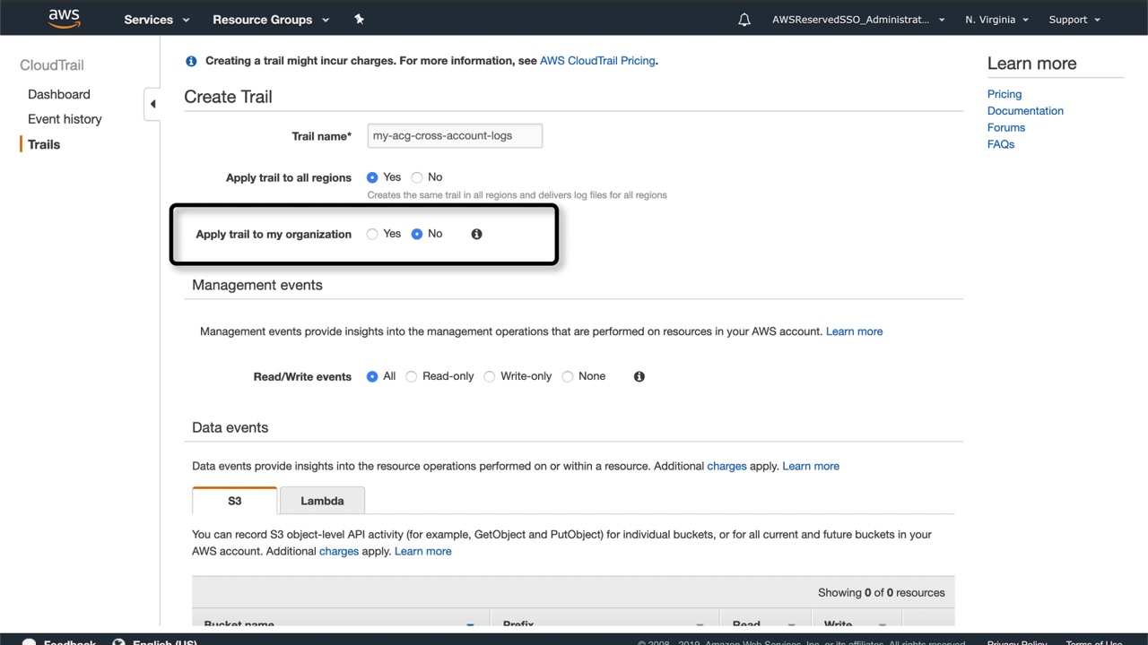Screen dimensions: 1148x645
Task: Choose Read-only for Read/Write events
Action: tap(412, 376)
